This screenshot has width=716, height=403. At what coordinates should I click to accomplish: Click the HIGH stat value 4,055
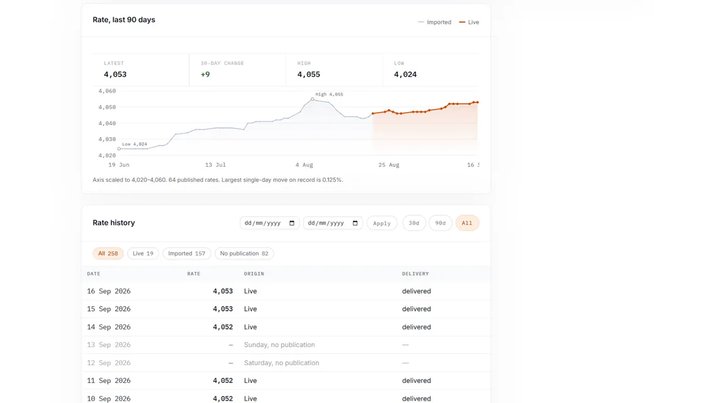coord(309,74)
